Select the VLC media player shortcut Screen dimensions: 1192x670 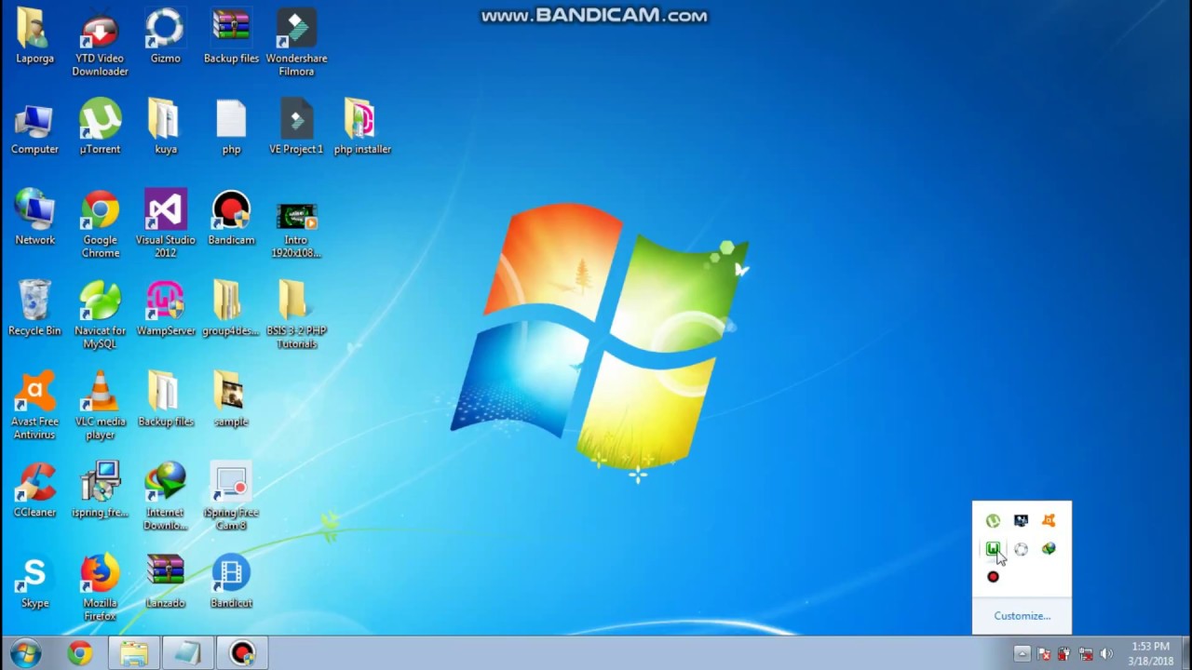(100, 407)
